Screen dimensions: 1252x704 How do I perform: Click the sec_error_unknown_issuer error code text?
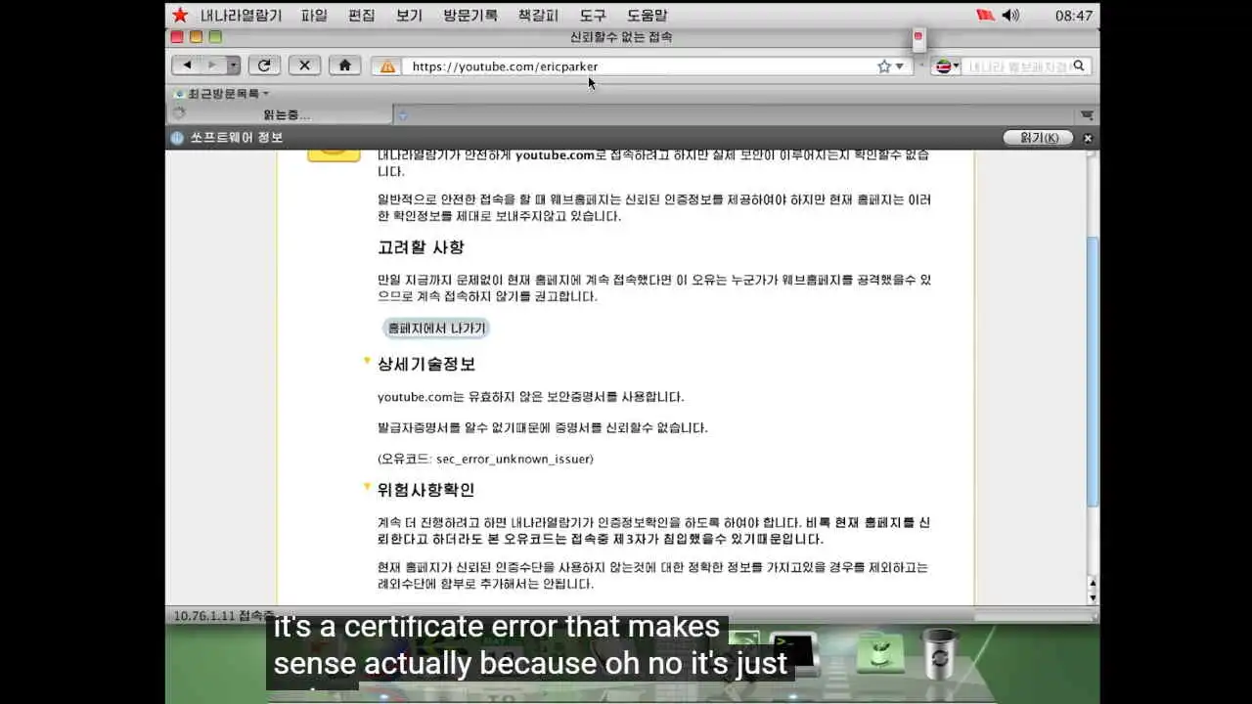514,459
